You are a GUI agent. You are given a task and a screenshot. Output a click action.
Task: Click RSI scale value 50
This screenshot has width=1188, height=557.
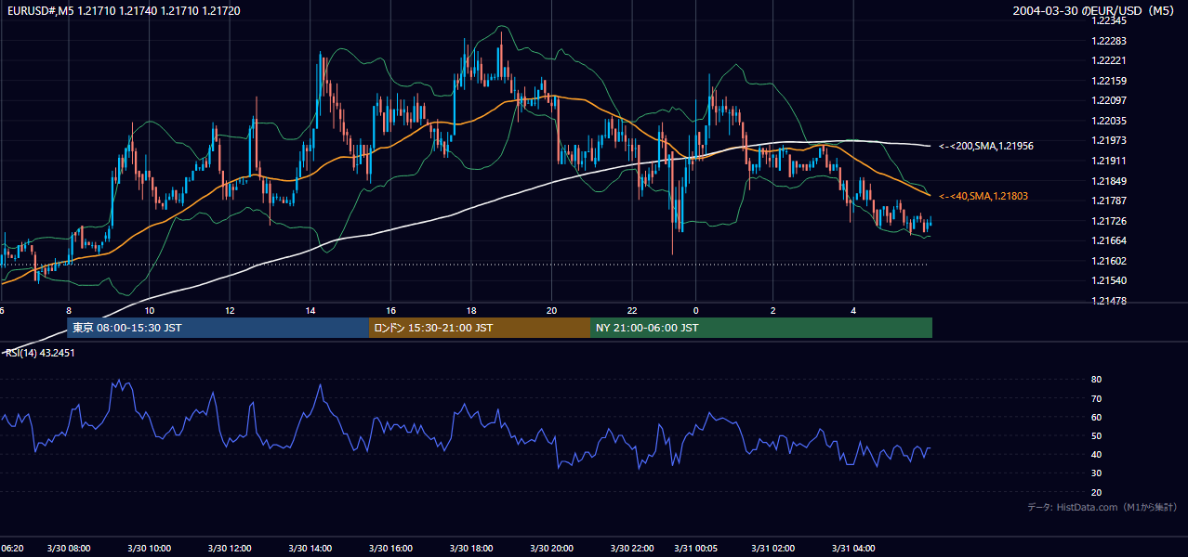click(1096, 435)
